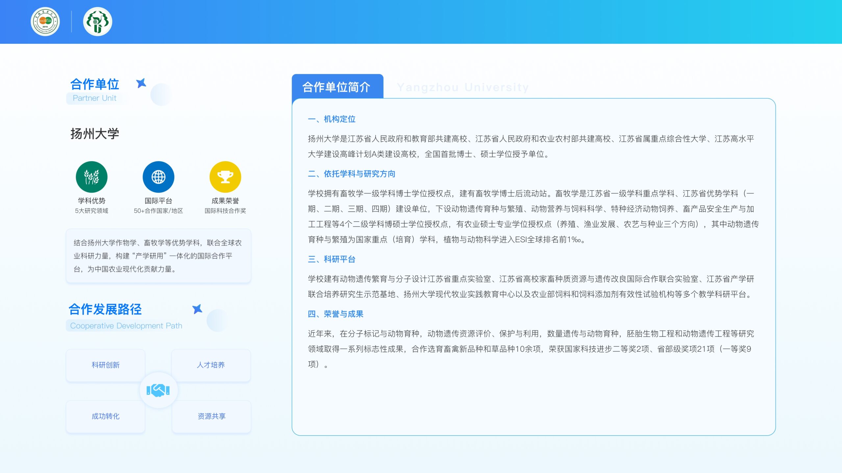Click the Partner Unit subtitle
The image size is (842, 473).
(95, 98)
